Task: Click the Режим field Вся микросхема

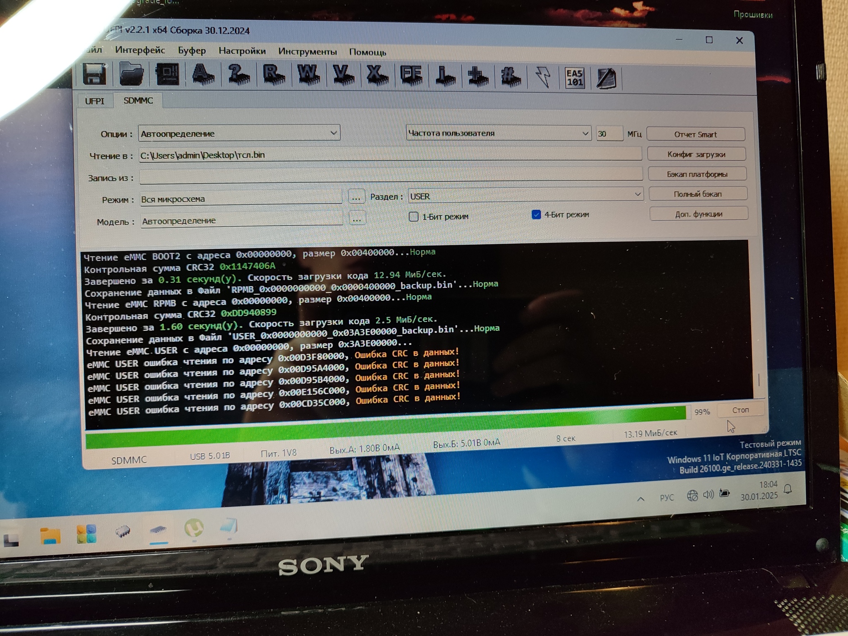Action: tap(241, 198)
